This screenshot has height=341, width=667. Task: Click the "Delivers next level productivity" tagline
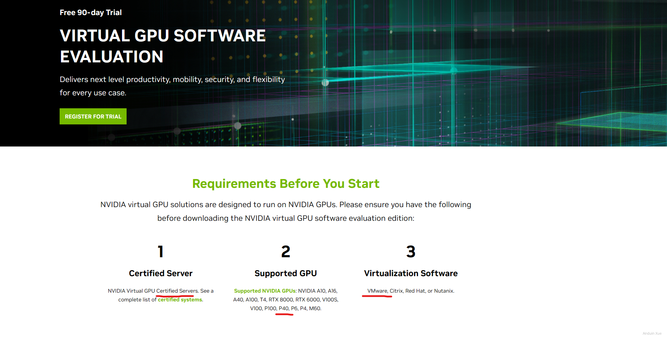coord(172,80)
